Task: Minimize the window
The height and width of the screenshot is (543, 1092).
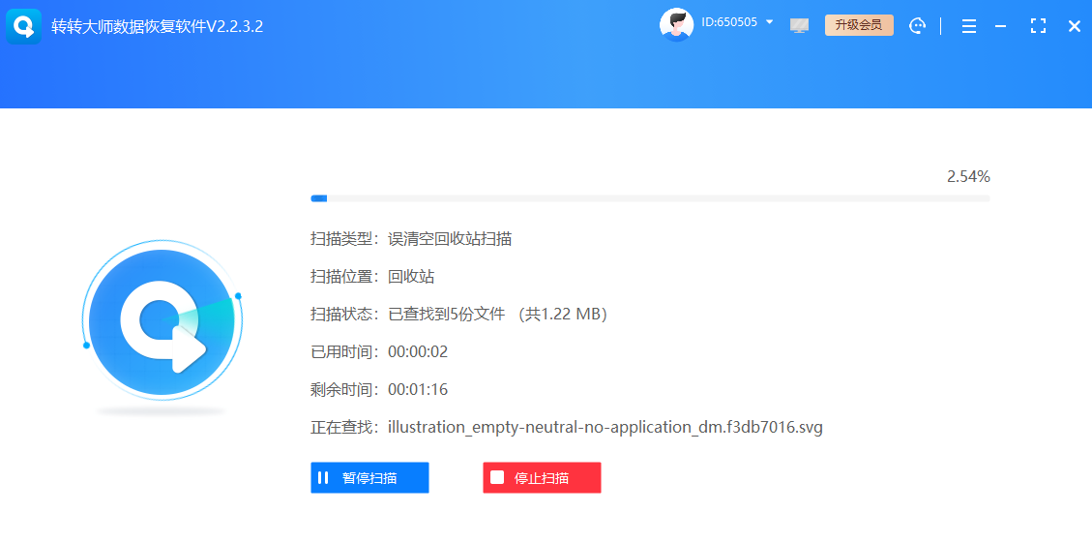Action: tap(1001, 26)
